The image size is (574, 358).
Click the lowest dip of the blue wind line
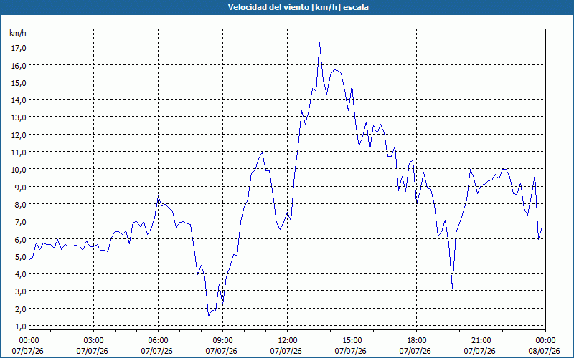click(x=208, y=316)
